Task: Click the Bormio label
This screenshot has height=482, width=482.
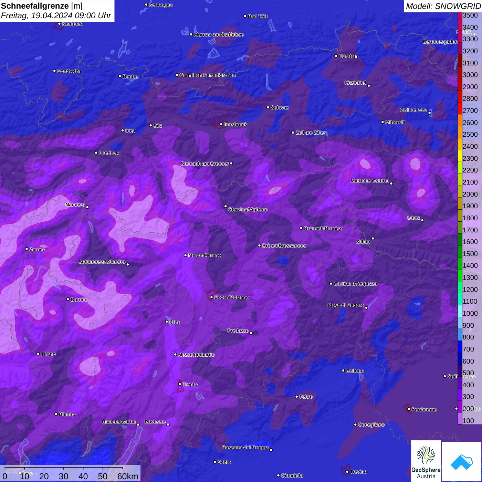Action: pyautogui.click(x=79, y=300)
